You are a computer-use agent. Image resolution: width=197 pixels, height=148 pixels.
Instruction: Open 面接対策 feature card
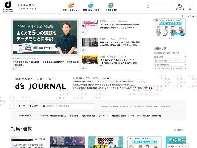[x=175, y=142]
